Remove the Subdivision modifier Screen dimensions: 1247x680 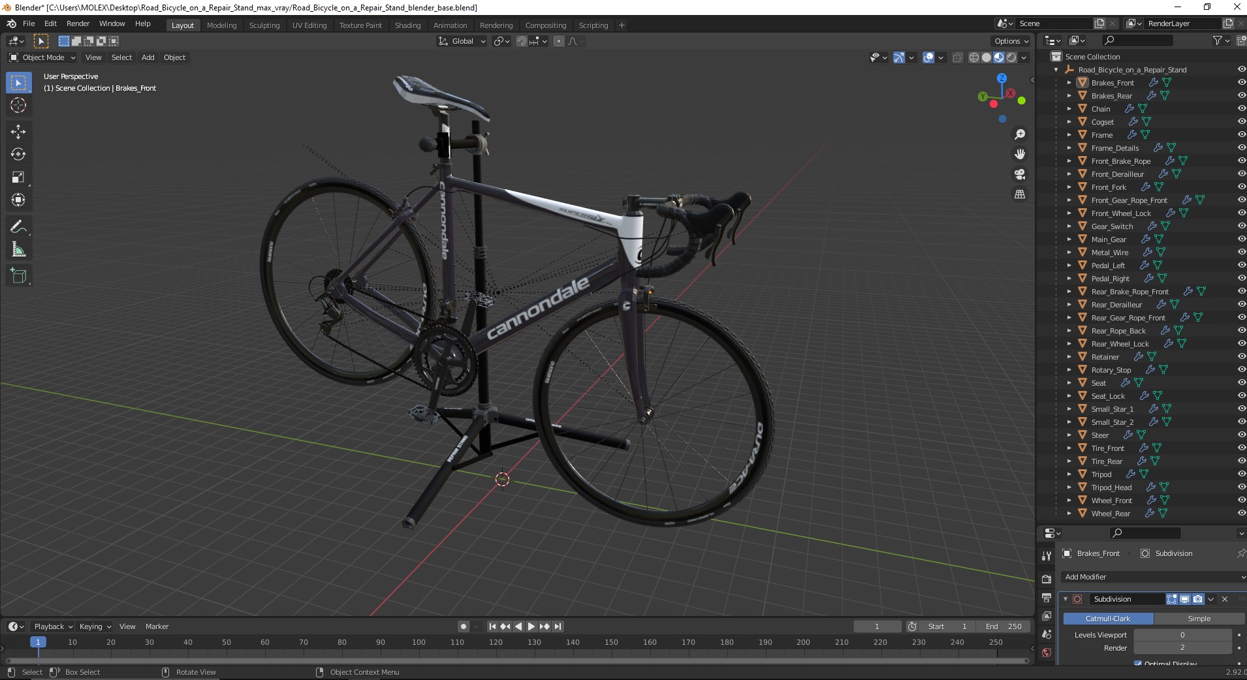1225,599
